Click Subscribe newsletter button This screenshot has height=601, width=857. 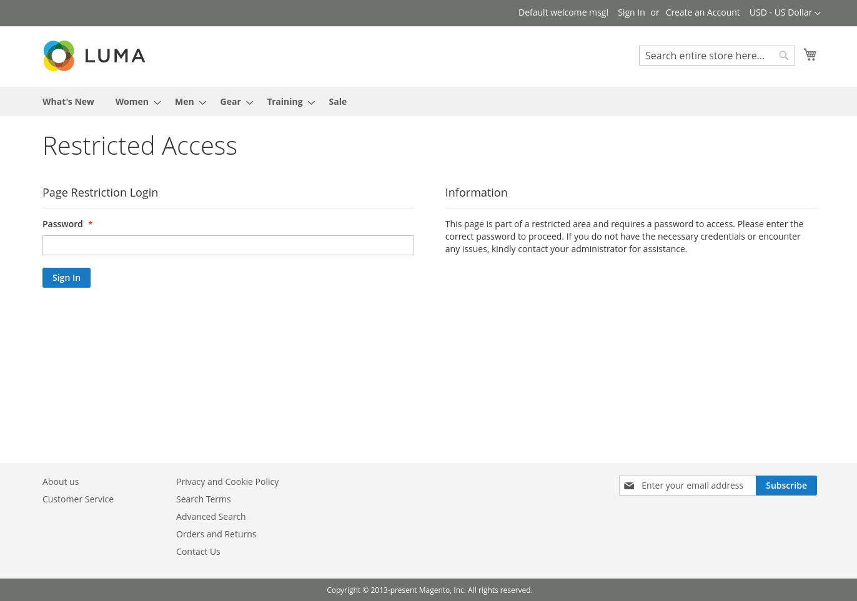(x=786, y=486)
